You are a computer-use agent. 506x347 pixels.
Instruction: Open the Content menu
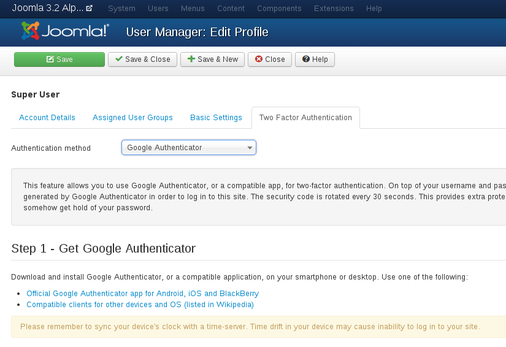[x=231, y=9]
